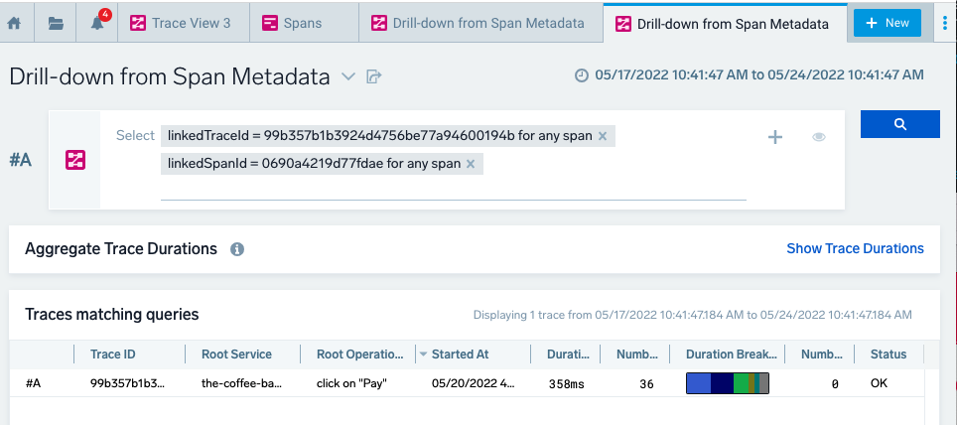The height and width of the screenshot is (425, 957).
Task: Click the blue search magnifier button
Action: 899,124
